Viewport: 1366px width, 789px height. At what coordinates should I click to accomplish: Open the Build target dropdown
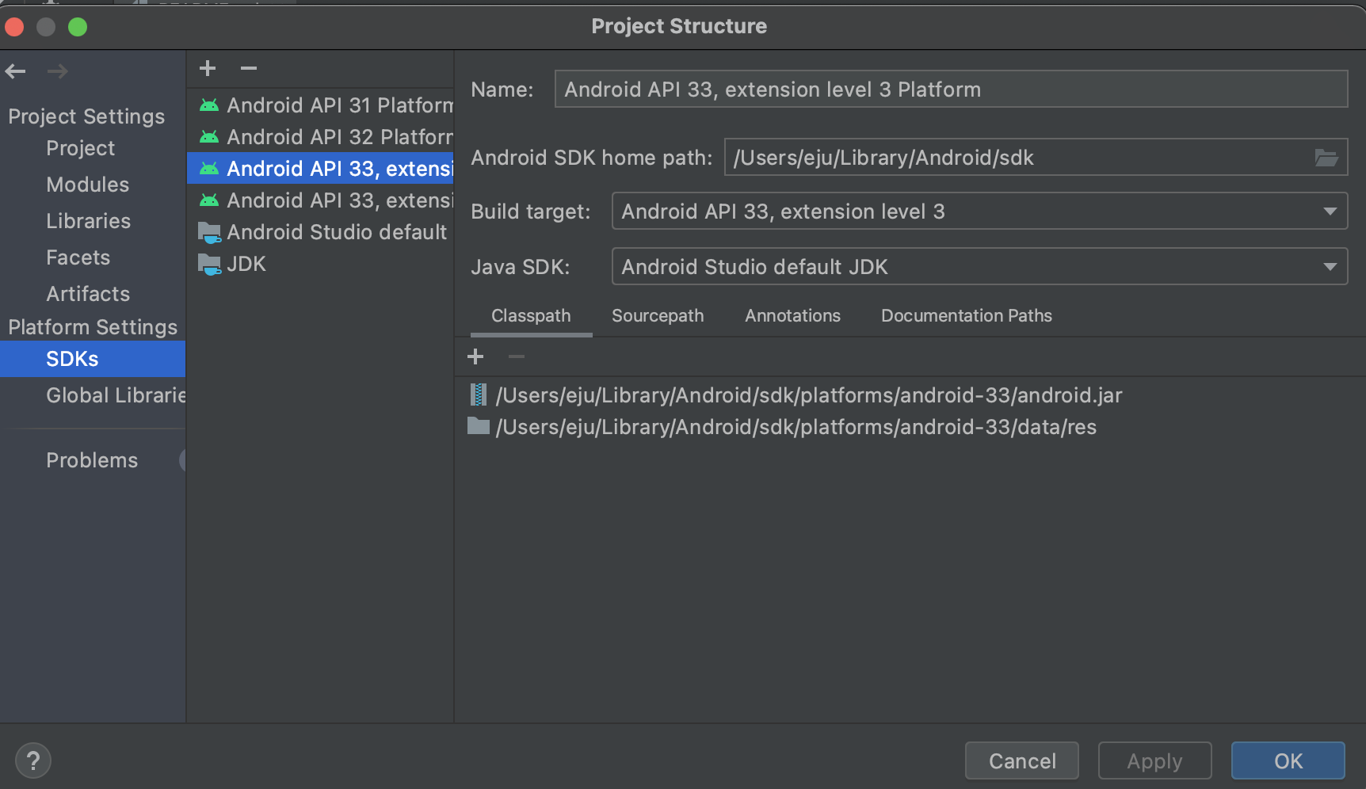tap(979, 212)
